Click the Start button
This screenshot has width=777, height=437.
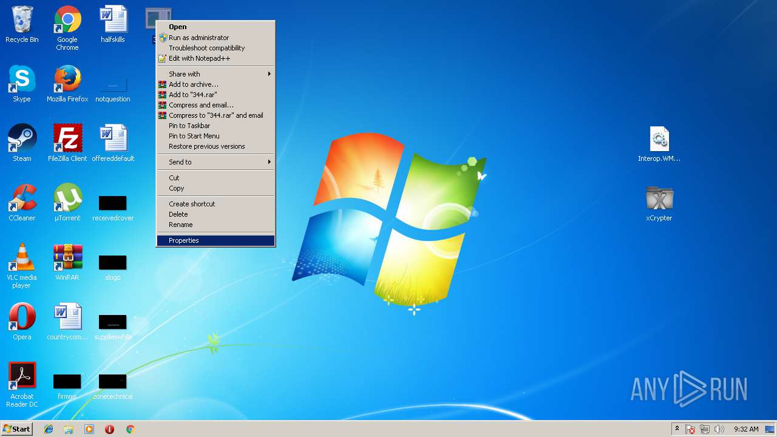(x=16, y=429)
